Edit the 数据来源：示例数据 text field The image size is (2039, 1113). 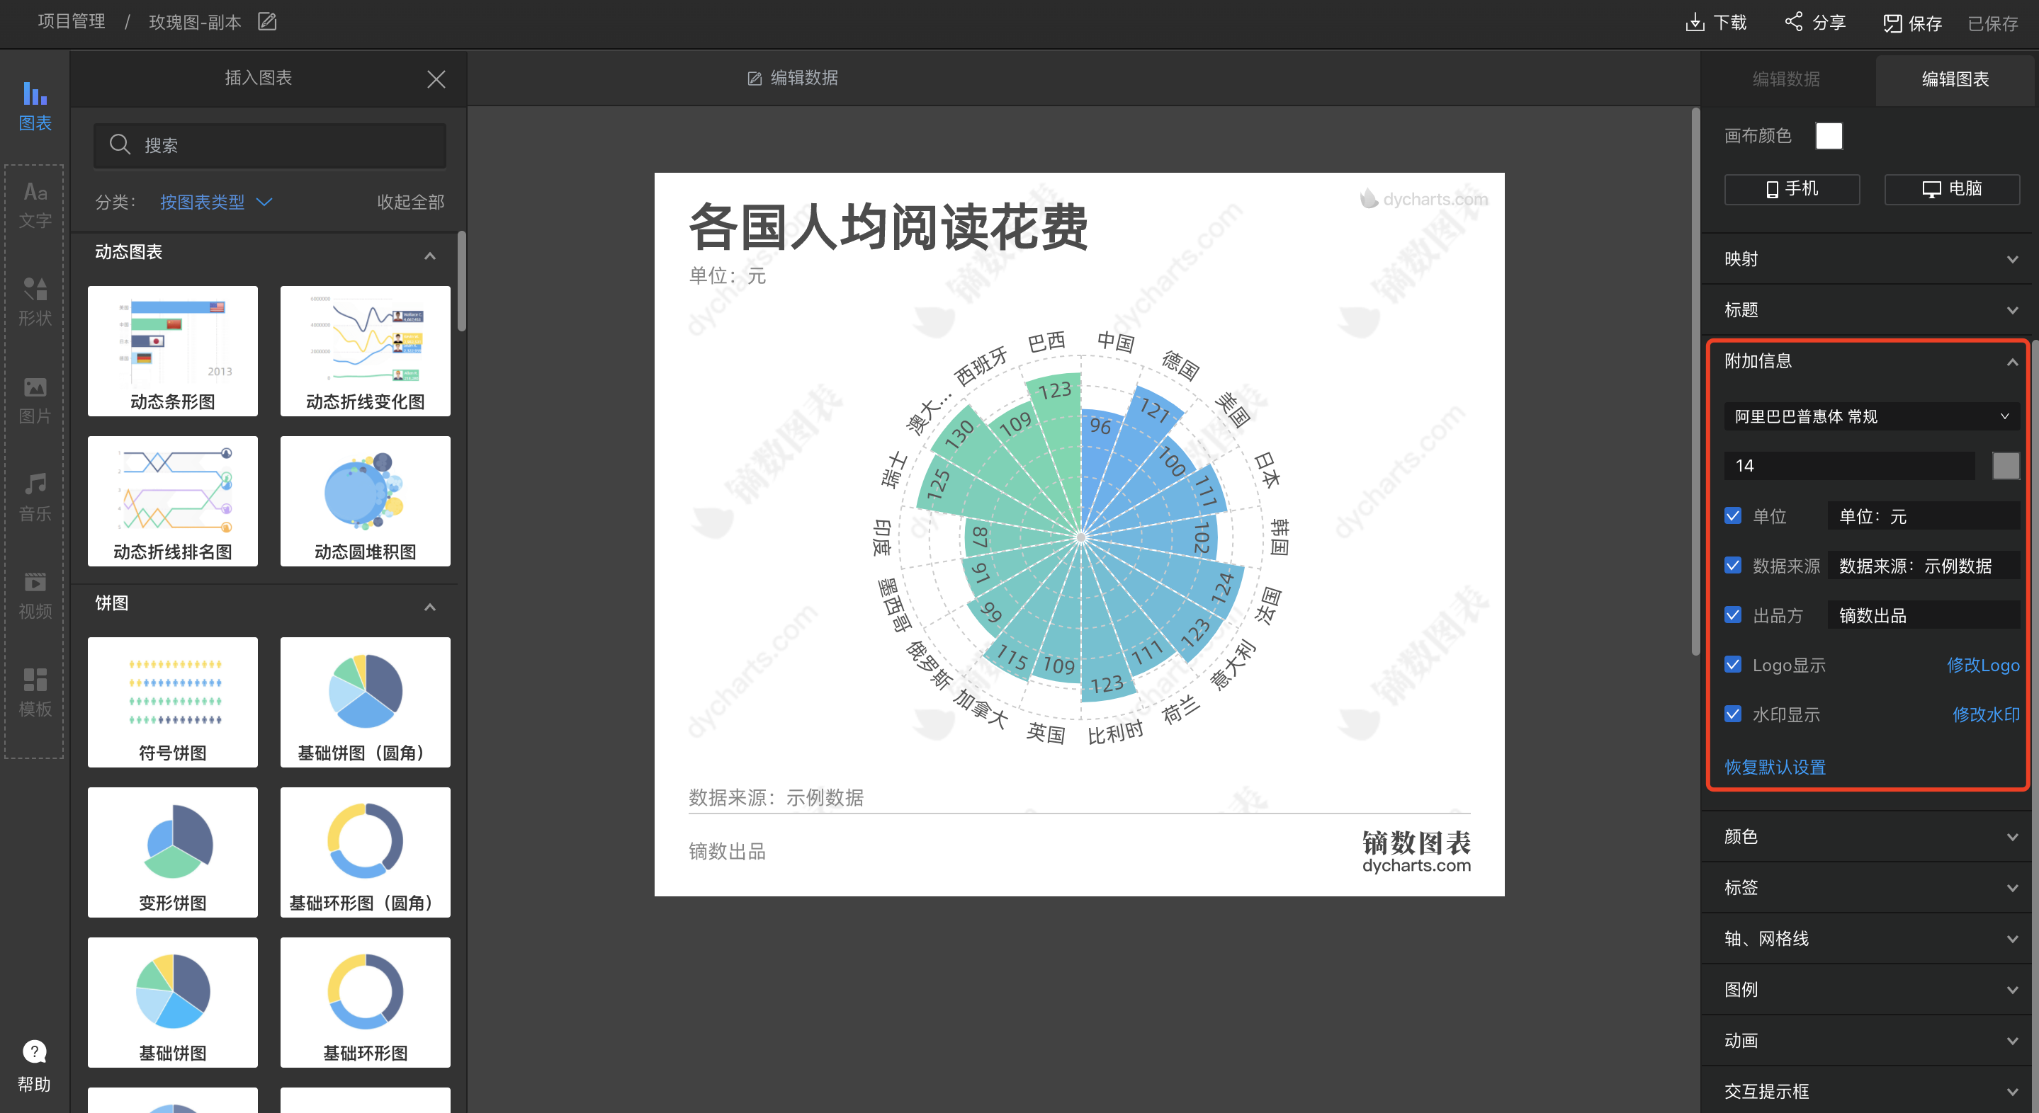point(1924,566)
